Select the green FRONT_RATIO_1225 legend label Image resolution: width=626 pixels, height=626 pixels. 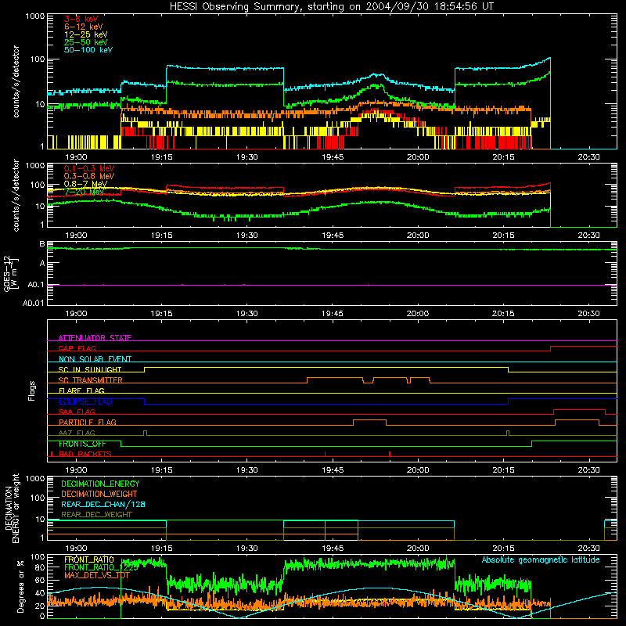tap(101, 567)
